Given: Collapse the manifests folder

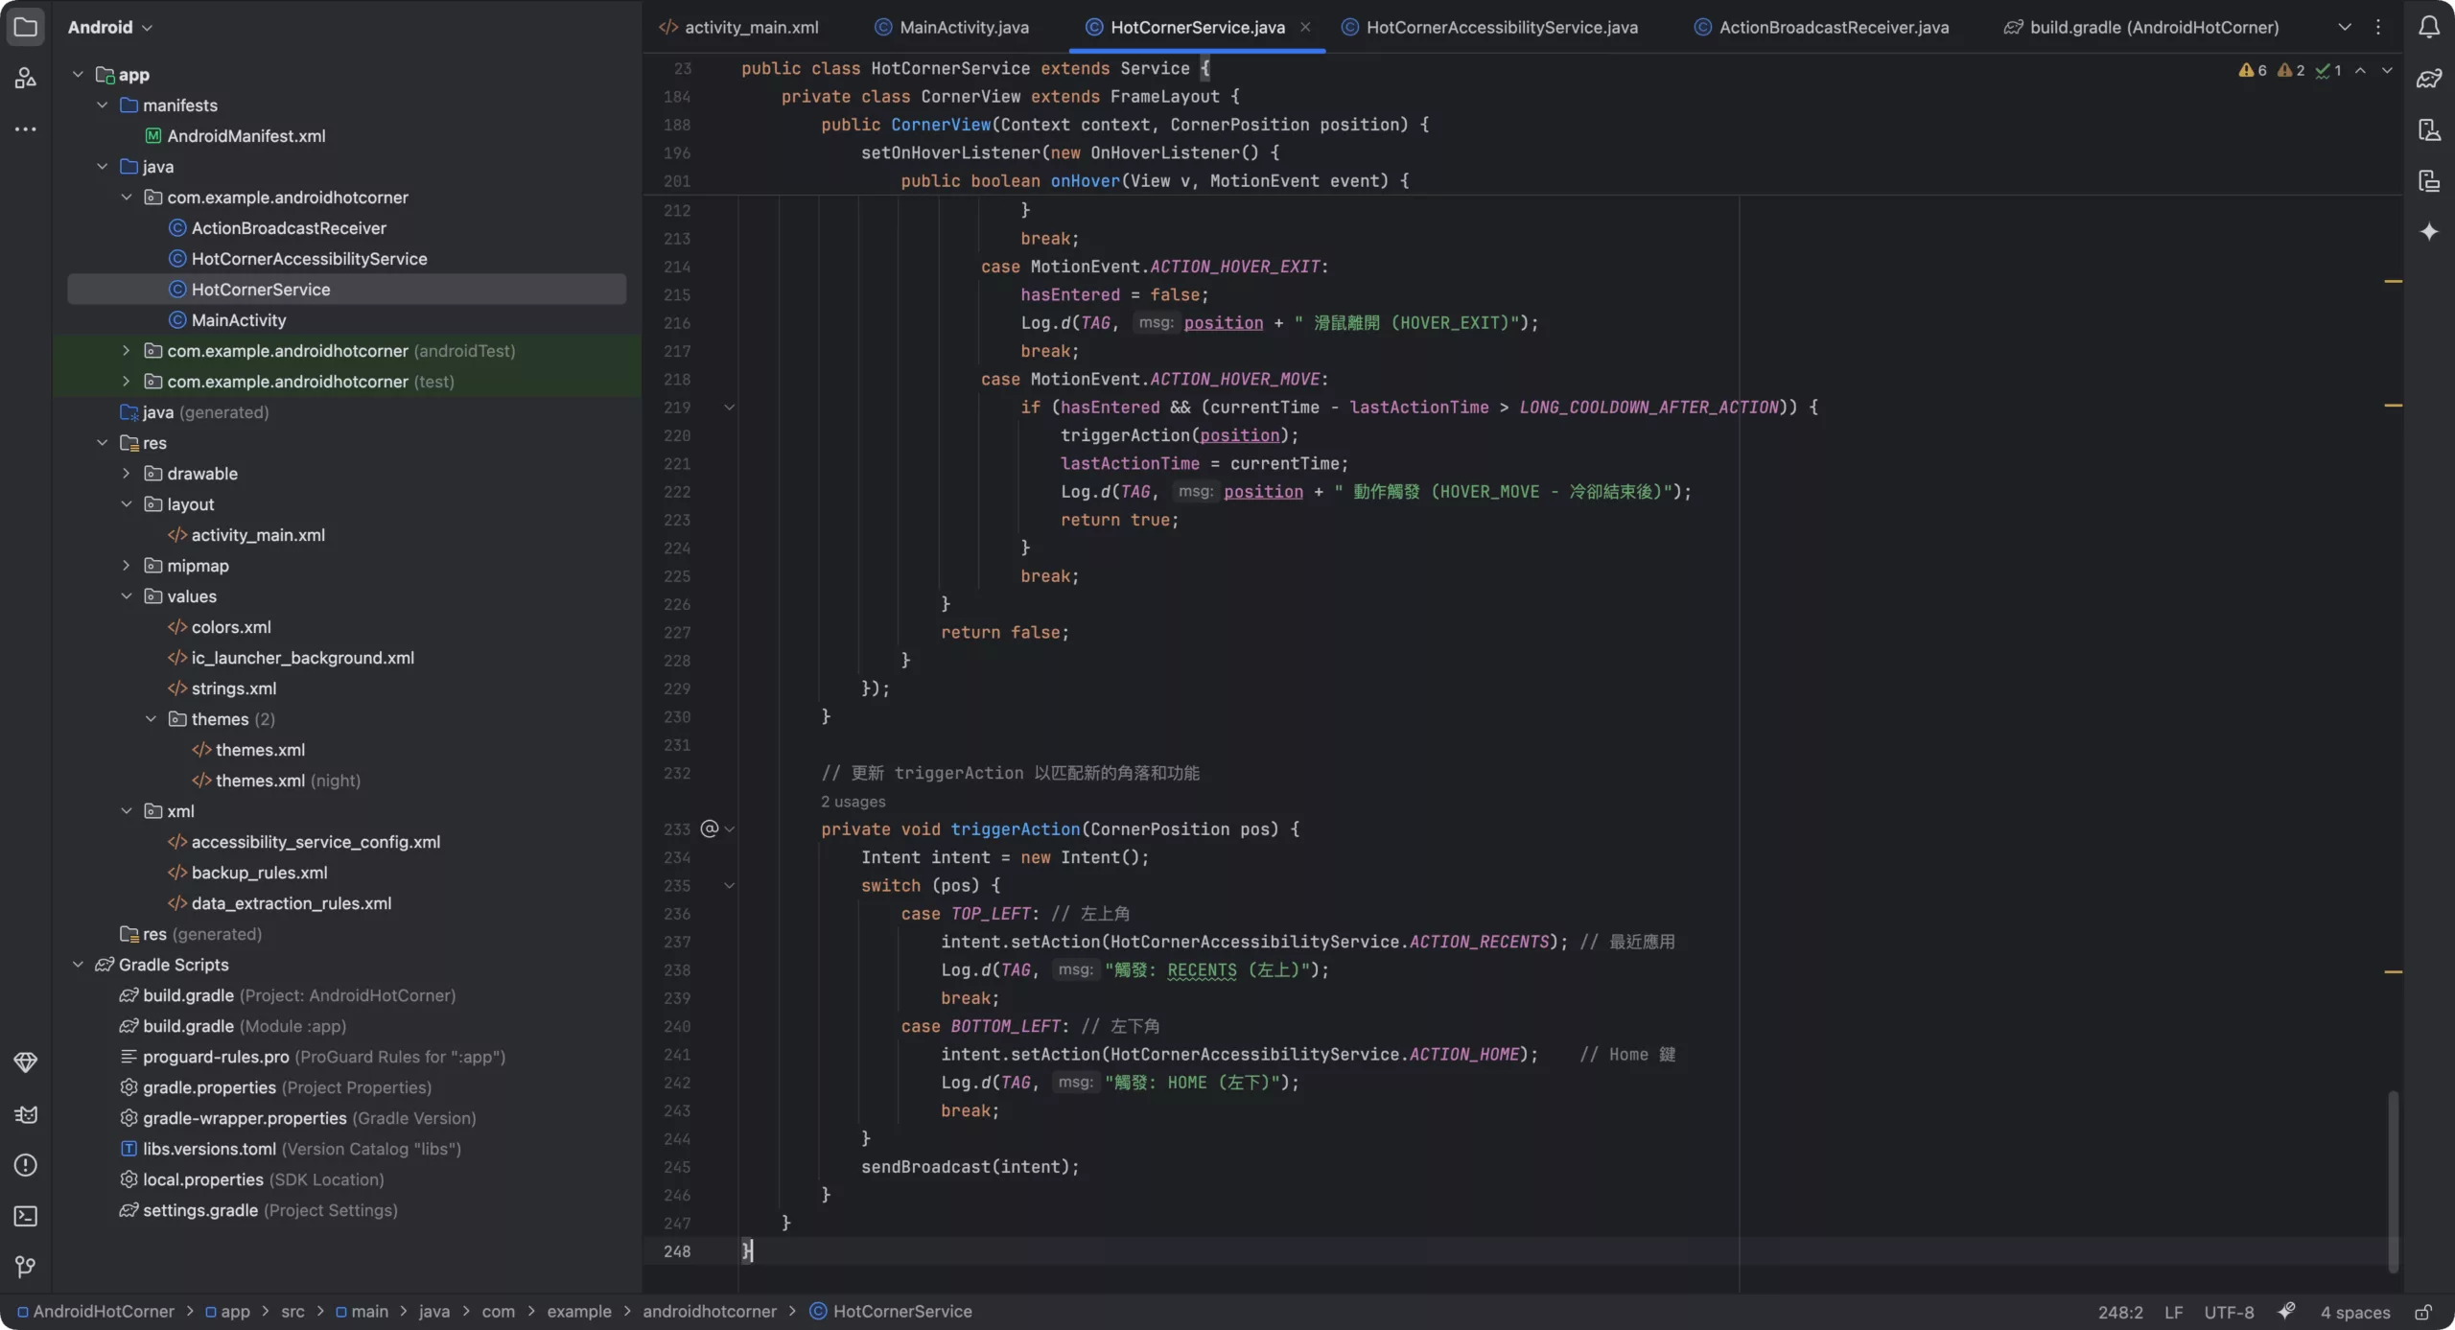Looking at the screenshot, I should click(x=103, y=105).
